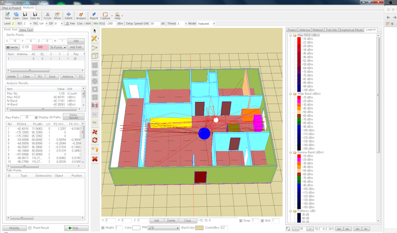Click the Delay Spread button
The width and height of the screenshot is (397, 233).
(73, 116)
